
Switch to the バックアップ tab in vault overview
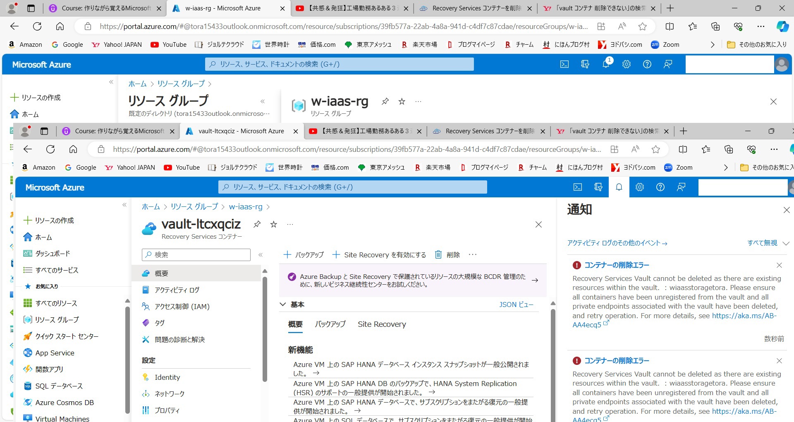[330, 324]
